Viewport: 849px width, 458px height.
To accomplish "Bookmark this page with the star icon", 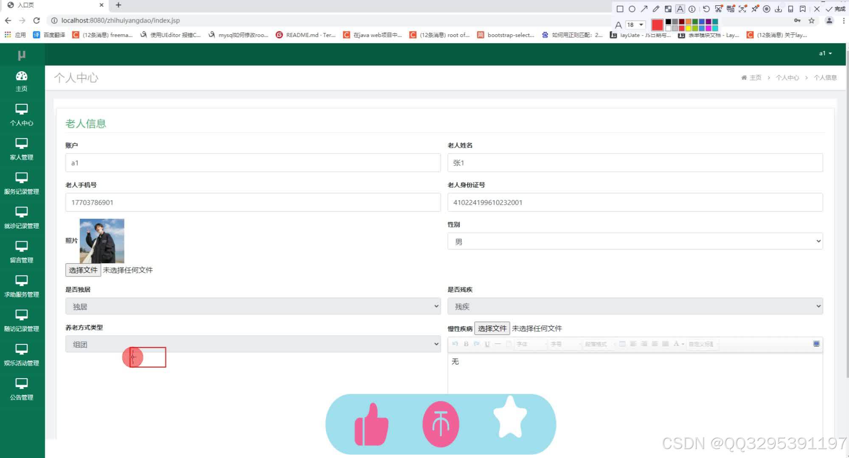I will coord(812,20).
